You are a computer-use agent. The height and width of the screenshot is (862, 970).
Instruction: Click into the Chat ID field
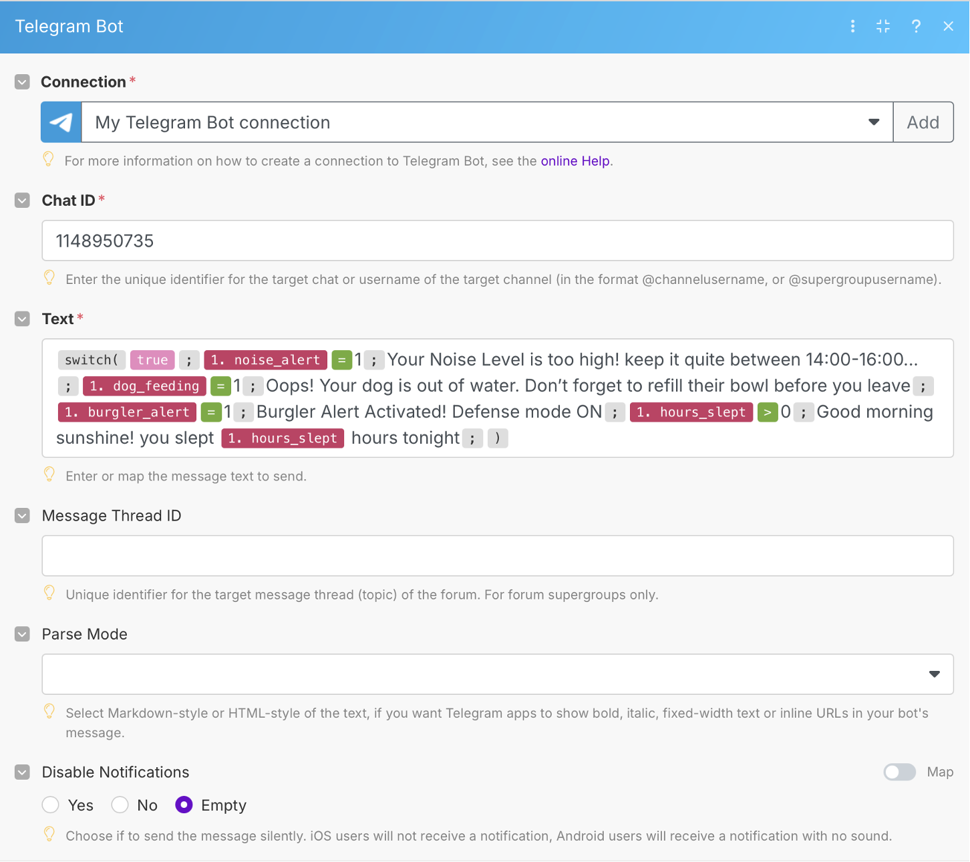[498, 241]
